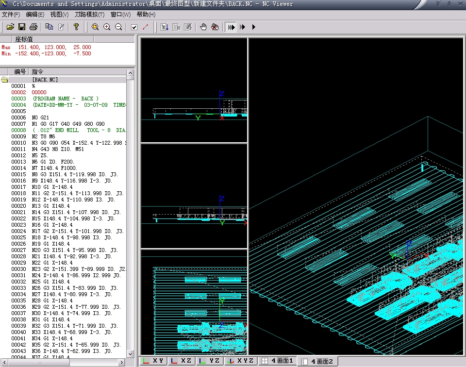The height and width of the screenshot is (367, 466).
Task: Select the pan hand tool
Action: pos(203,27)
